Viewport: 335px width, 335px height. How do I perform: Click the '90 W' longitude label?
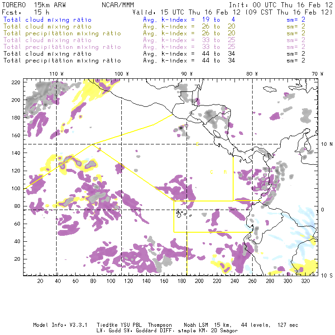pyautogui.click(x=187, y=74)
